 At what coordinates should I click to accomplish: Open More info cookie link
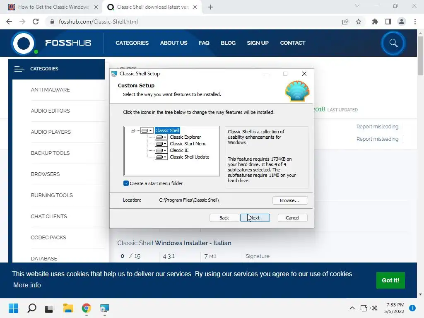coord(27,285)
